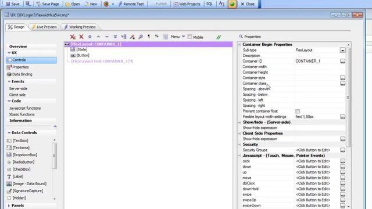Collapse the Code section
The height and width of the screenshot is (209, 372).
pyautogui.click(x=9, y=101)
